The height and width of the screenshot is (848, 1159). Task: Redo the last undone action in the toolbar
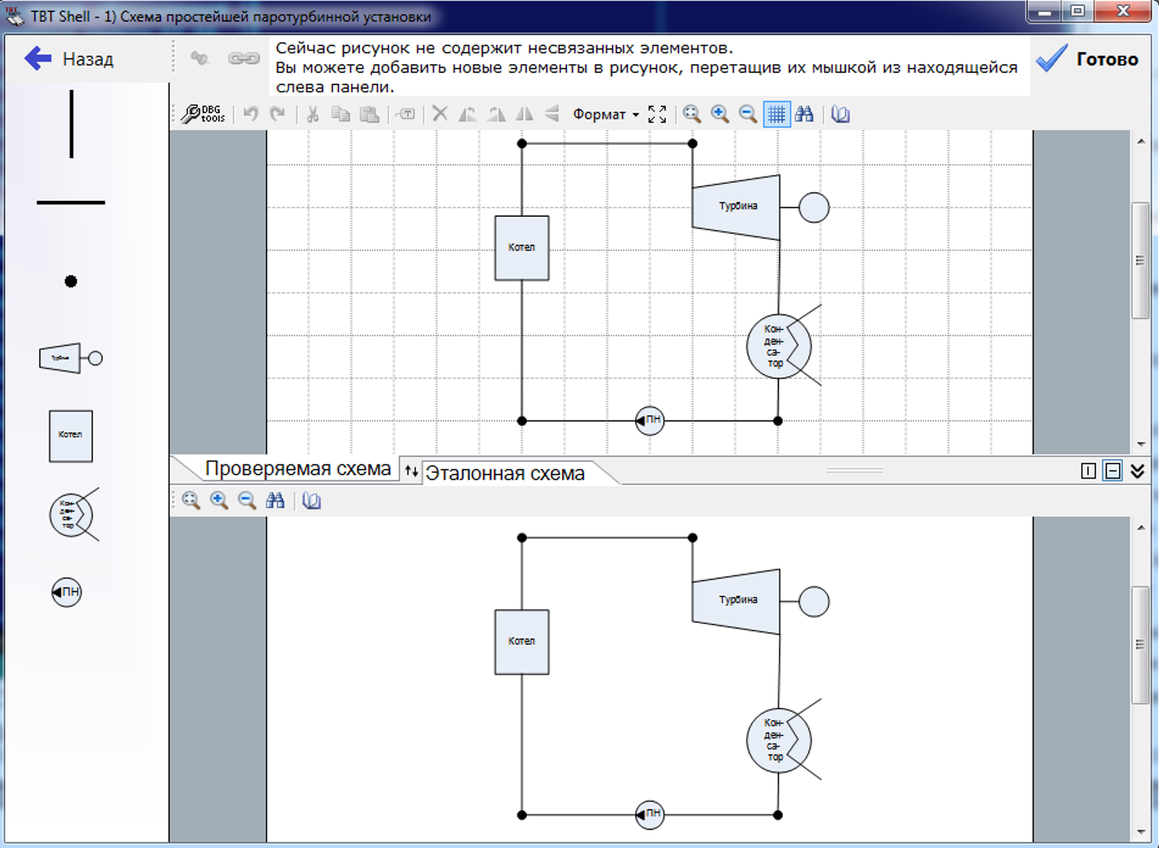point(277,114)
